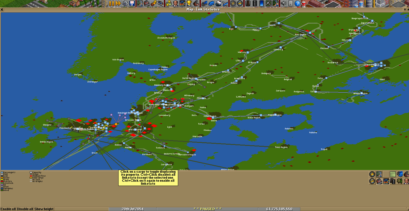409x211 pixels.
Task: Open the news and messages icon
Action: 290,3
